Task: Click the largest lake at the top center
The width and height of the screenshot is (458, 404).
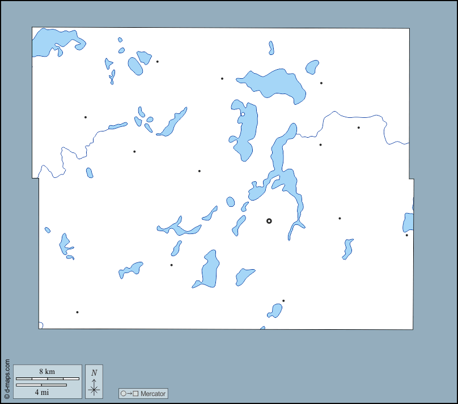Action: pos(278,84)
